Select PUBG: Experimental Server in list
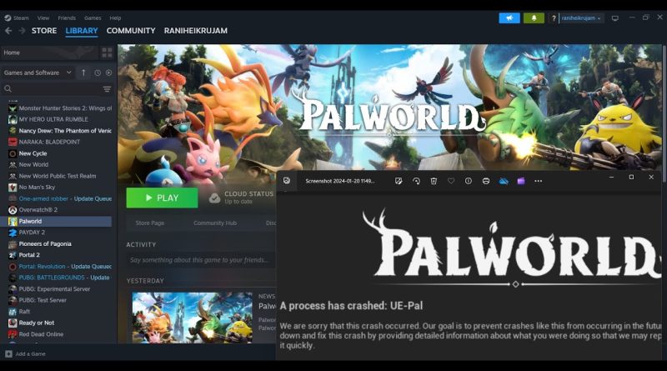The image size is (667, 371). click(x=56, y=289)
